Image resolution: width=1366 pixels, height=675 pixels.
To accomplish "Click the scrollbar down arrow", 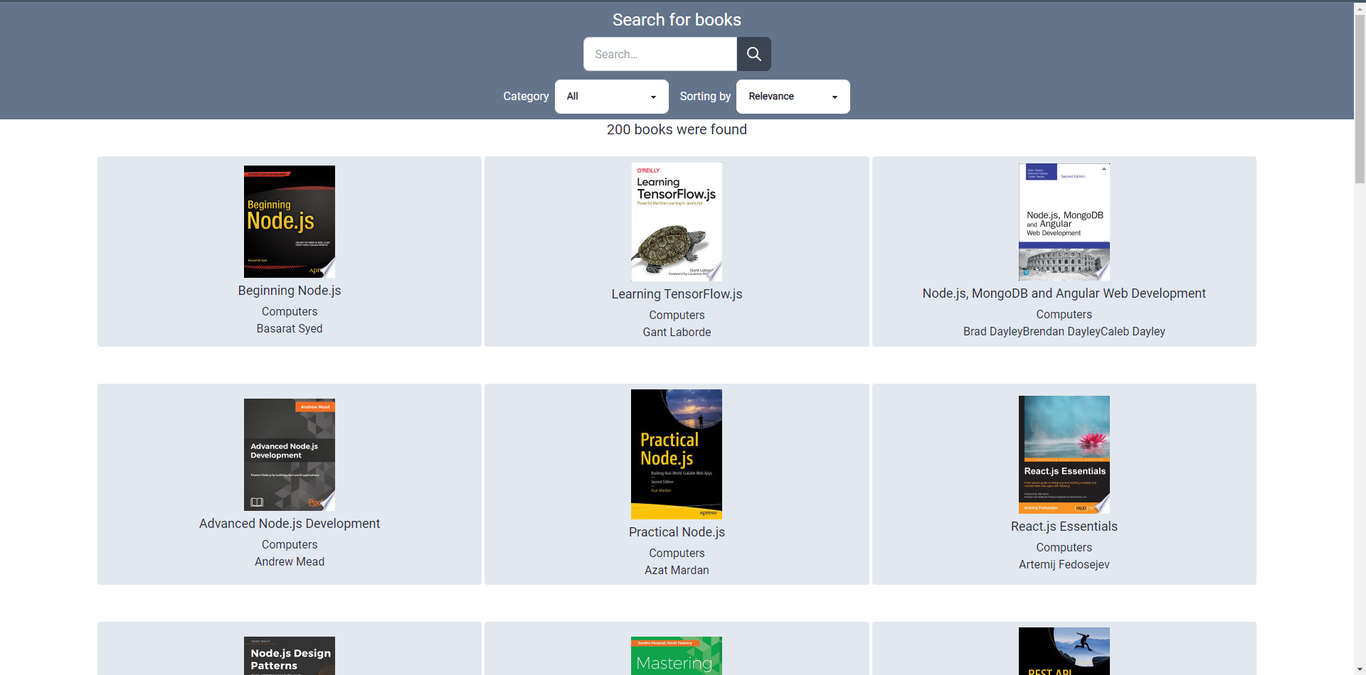I will (1360, 669).
